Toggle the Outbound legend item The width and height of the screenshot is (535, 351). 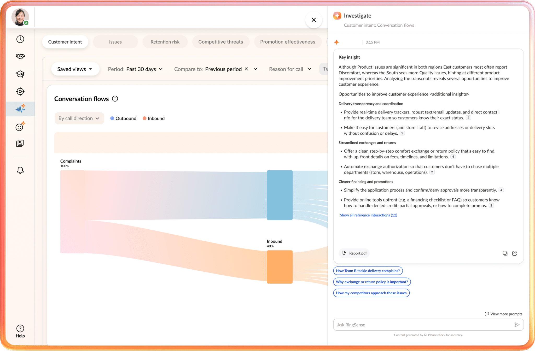[x=123, y=118]
